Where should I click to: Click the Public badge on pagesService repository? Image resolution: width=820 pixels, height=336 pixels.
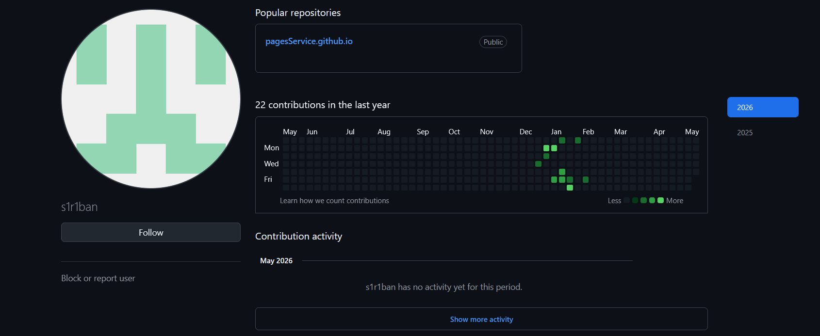493,42
